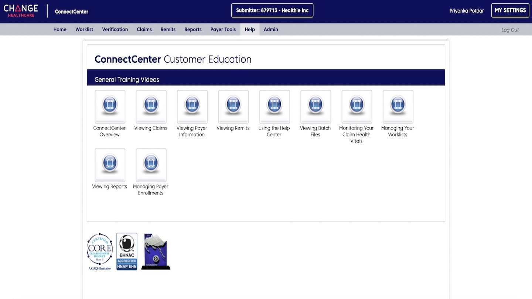Screen dimensions: 532x299
Task: Open the Admin menu
Action: (x=271, y=30)
